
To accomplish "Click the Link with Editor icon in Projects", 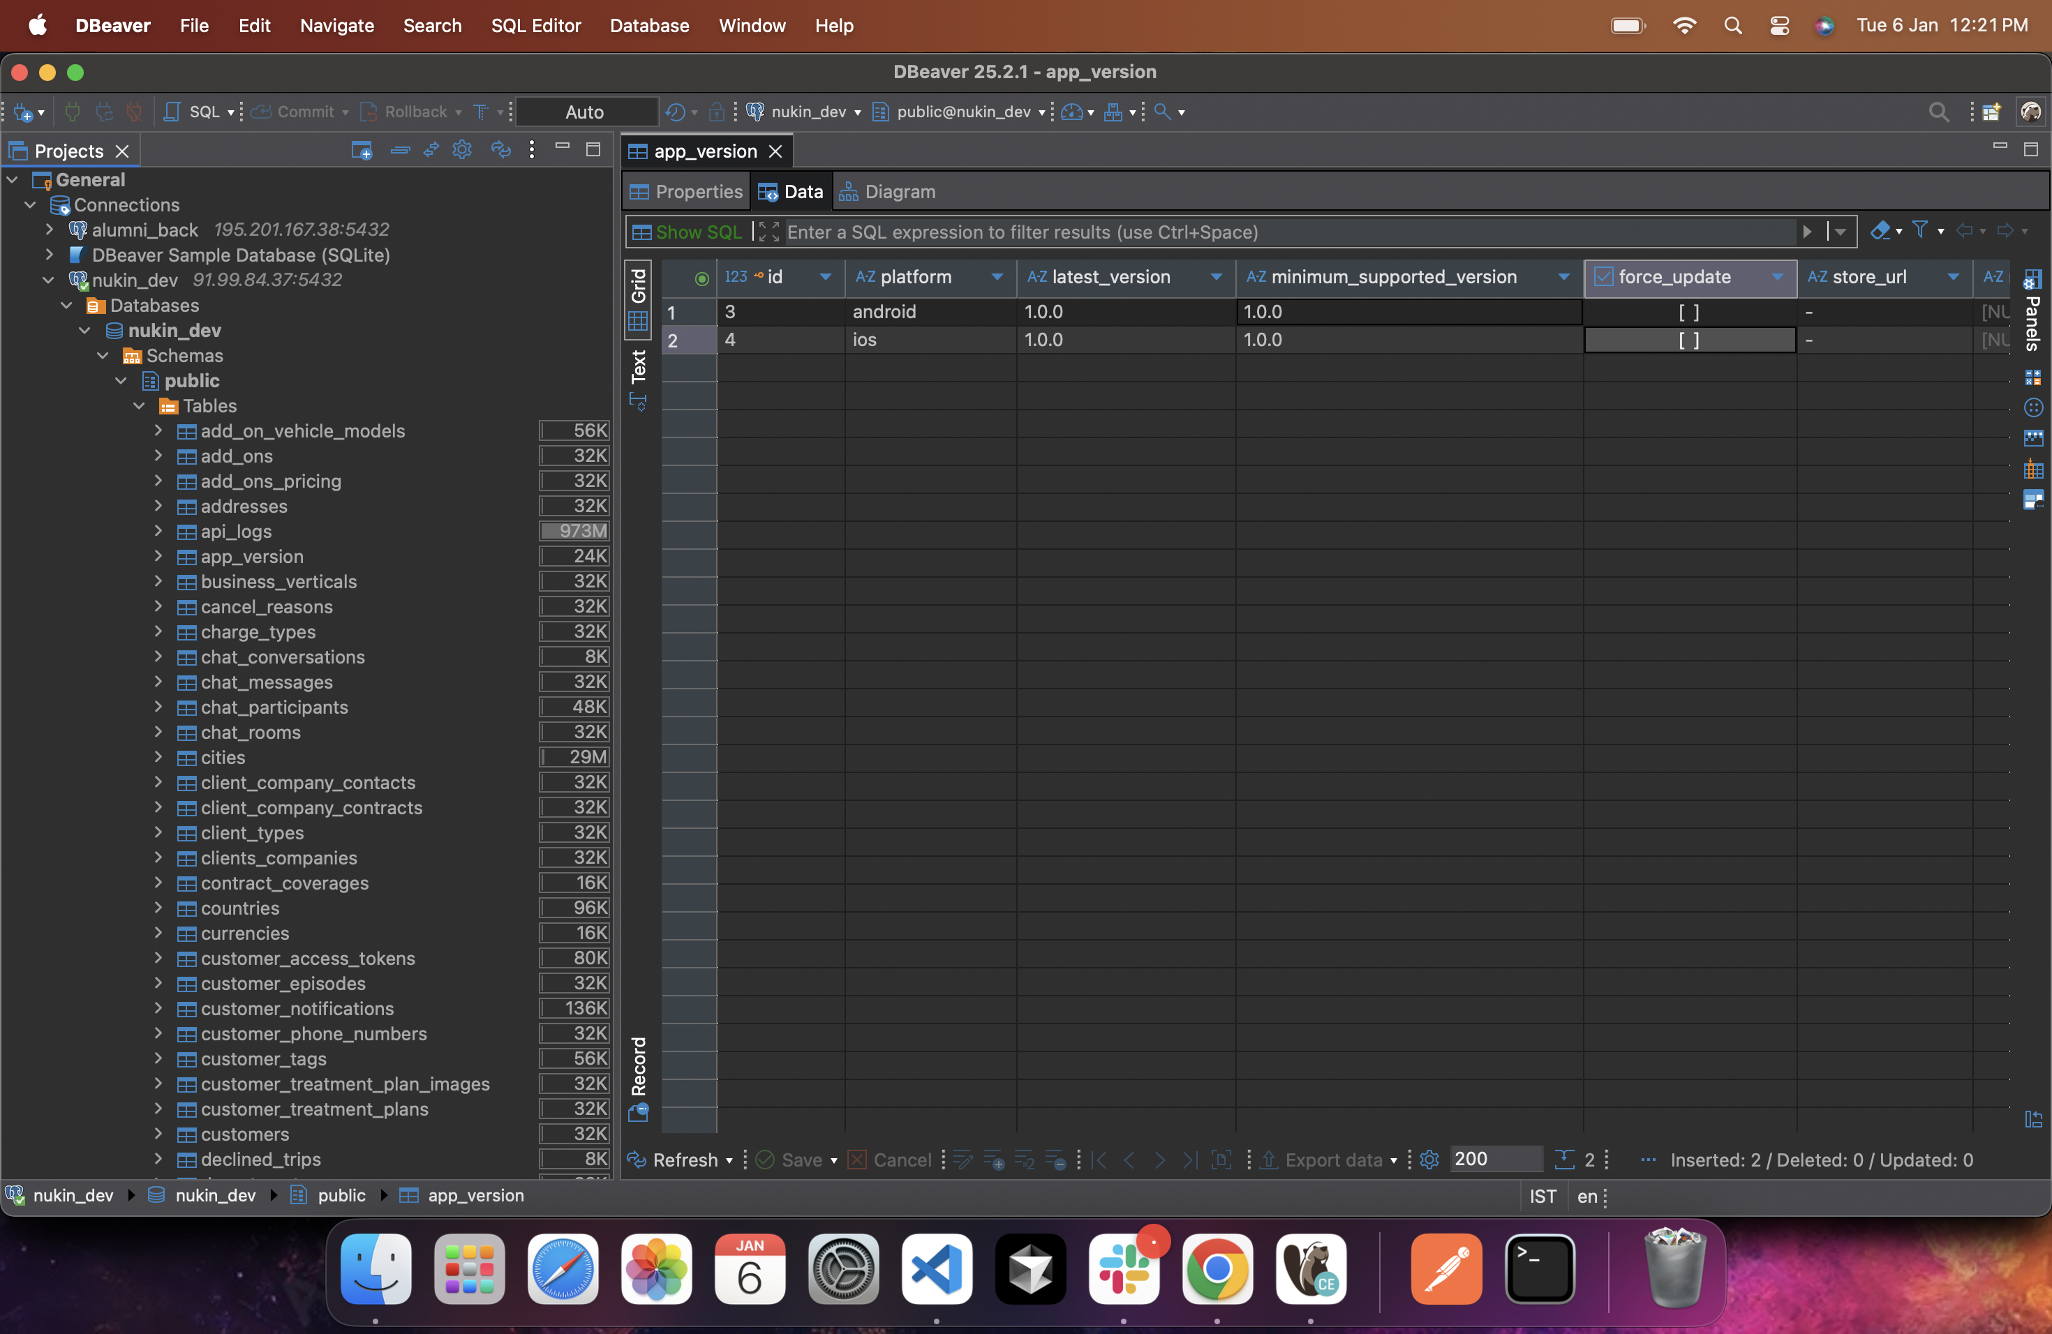I will point(431,150).
